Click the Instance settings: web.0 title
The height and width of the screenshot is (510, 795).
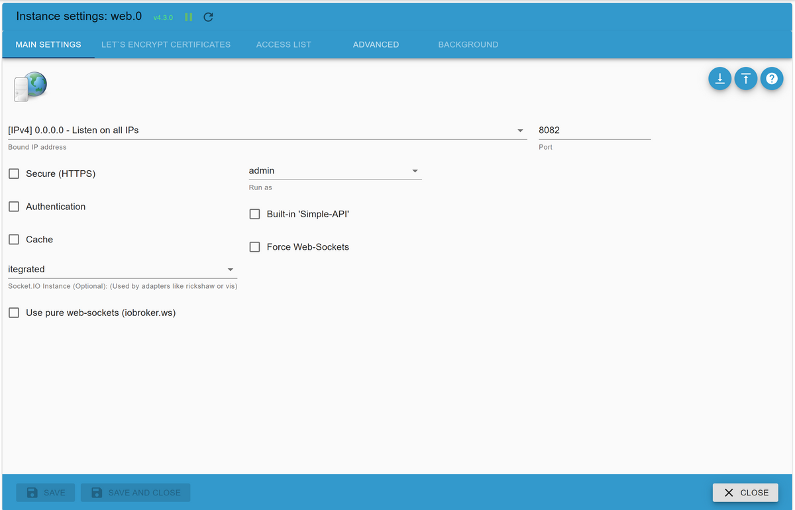[79, 17]
